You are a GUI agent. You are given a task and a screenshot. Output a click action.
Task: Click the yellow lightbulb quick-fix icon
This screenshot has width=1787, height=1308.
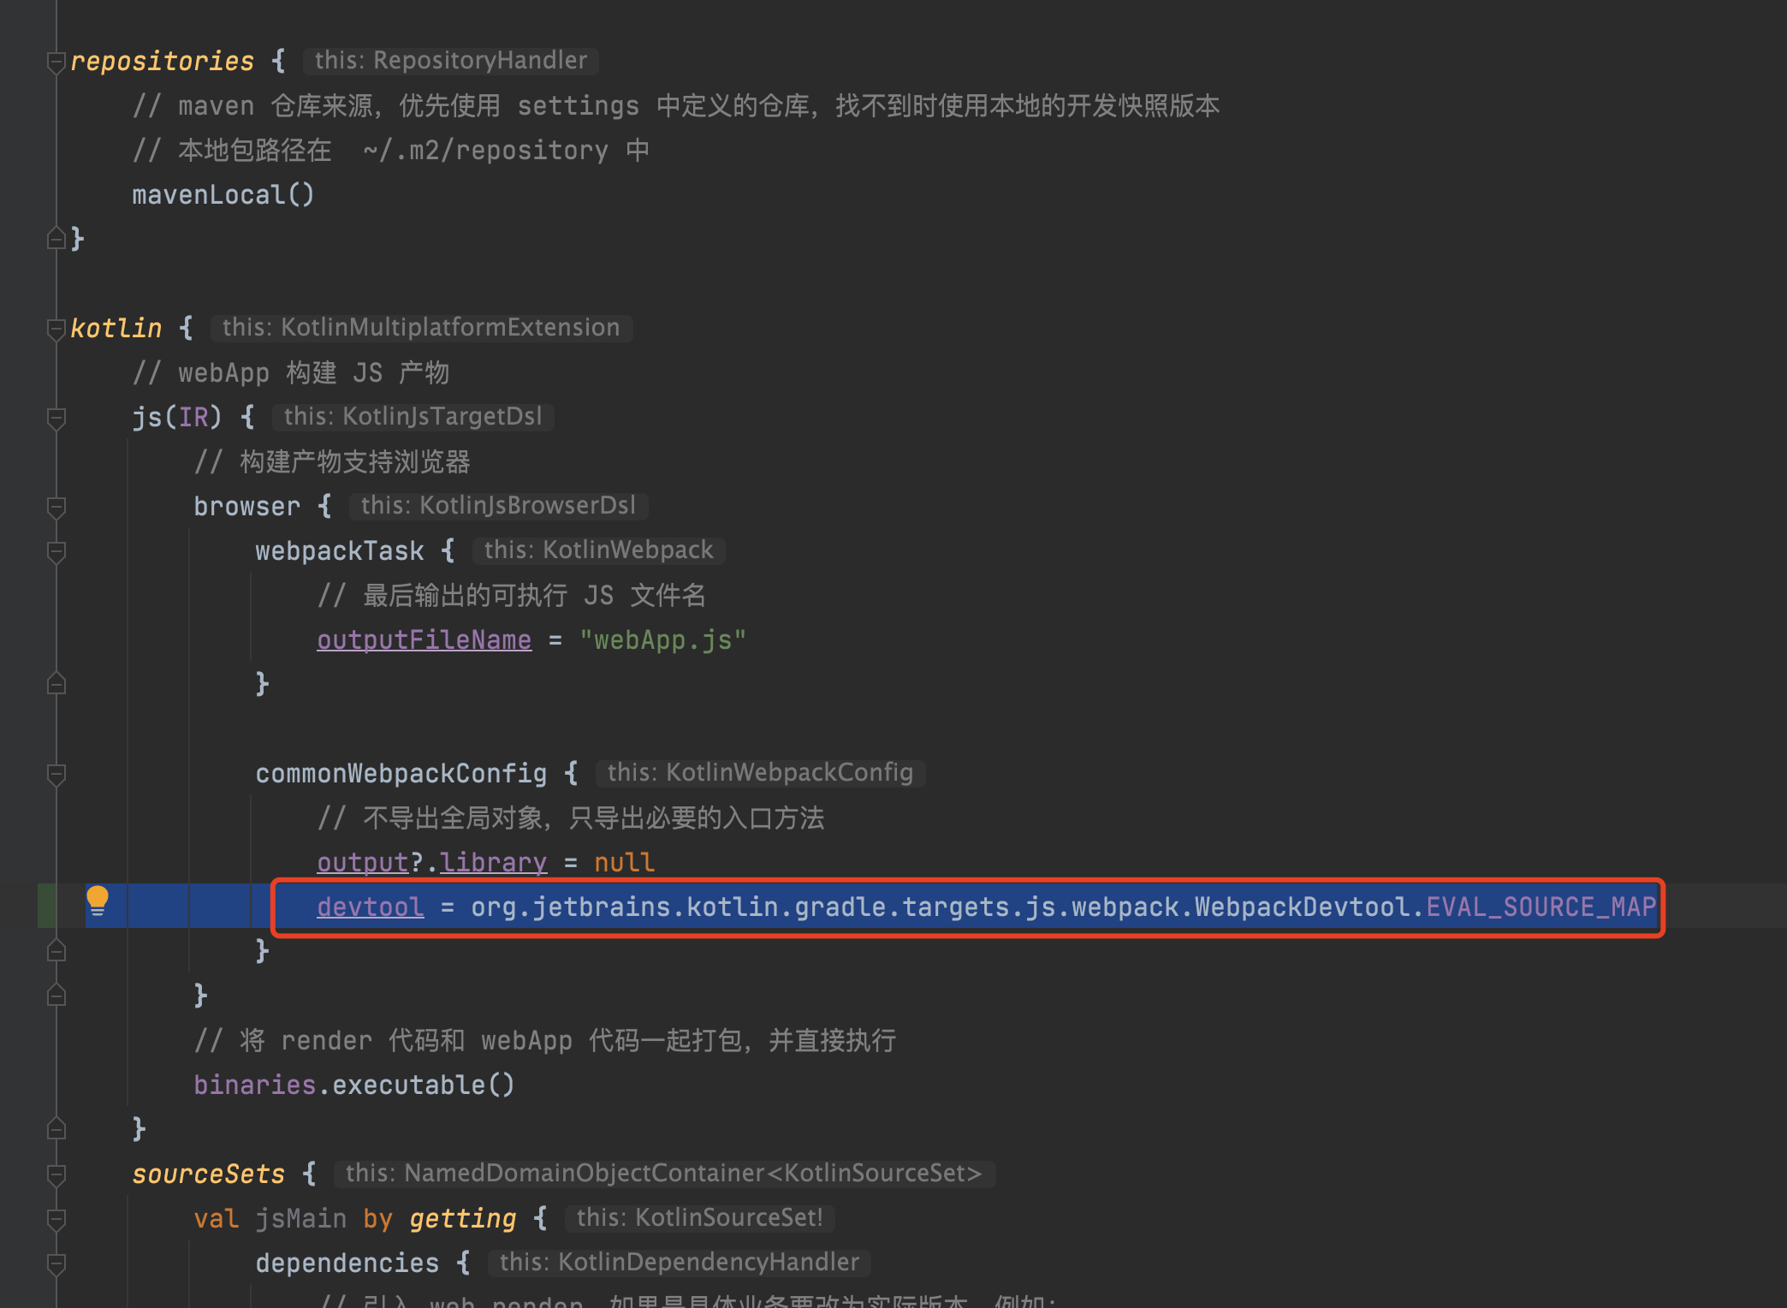[x=98, y=901]
